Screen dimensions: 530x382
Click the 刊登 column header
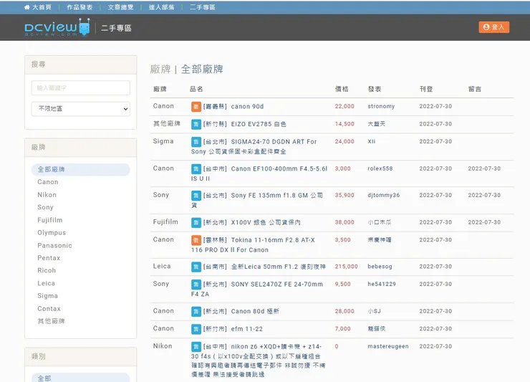tap(426, 89)
